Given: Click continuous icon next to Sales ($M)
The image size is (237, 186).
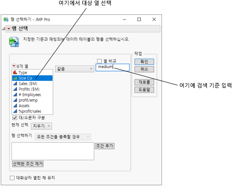Looking at the screenshot, I should (x=15, y=84).
